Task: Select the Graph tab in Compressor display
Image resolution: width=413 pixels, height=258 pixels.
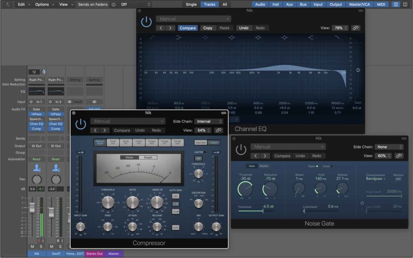Action: tap(148, 158)
